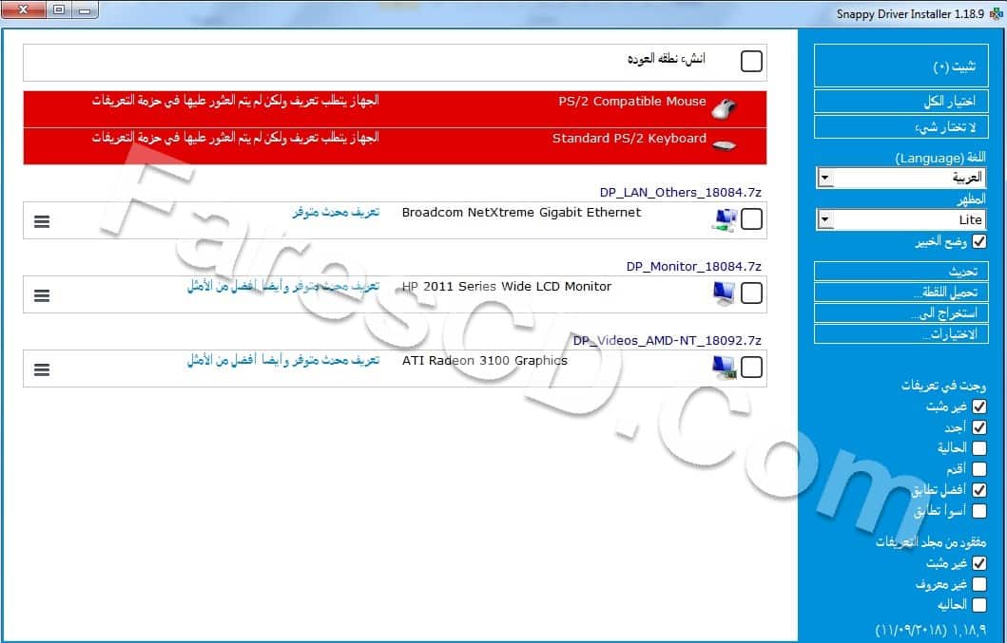Minimize the Snappy Driver Installer window
The width and height of the screenshot is (1007, 643).
84,10
